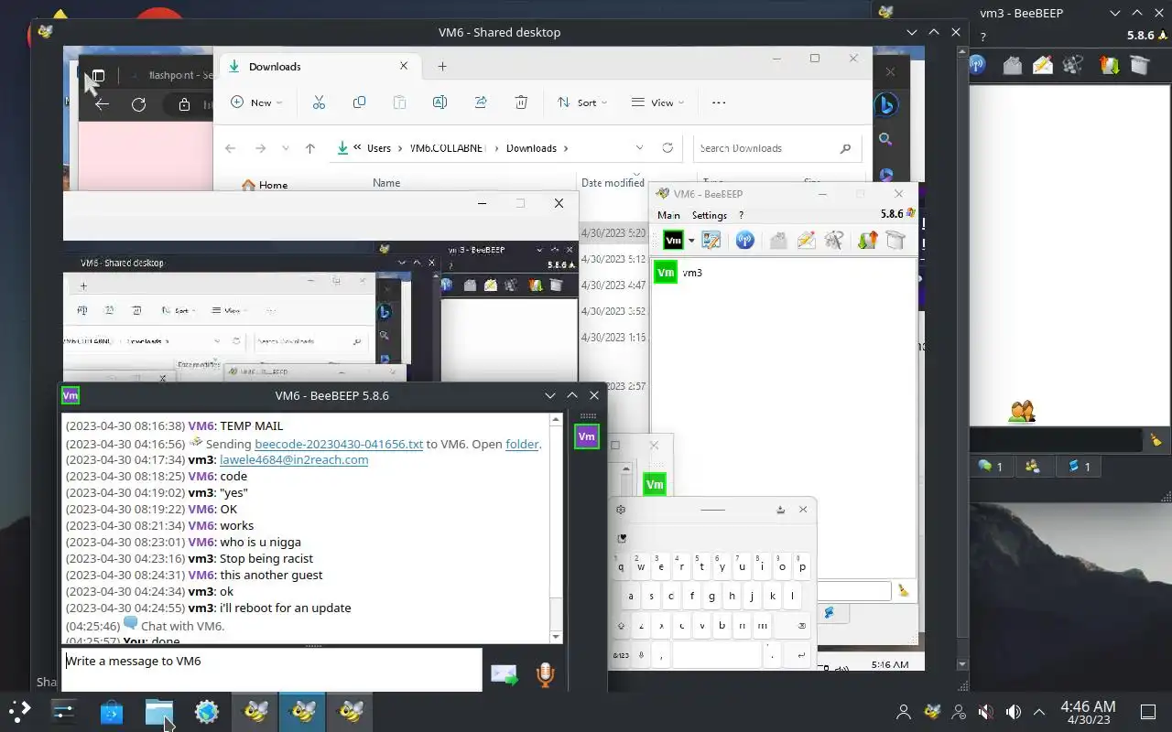Click the clock showing 4:46 AM in taskbar
This screenshot has height=732, width=1172.
pos(1088,712)
